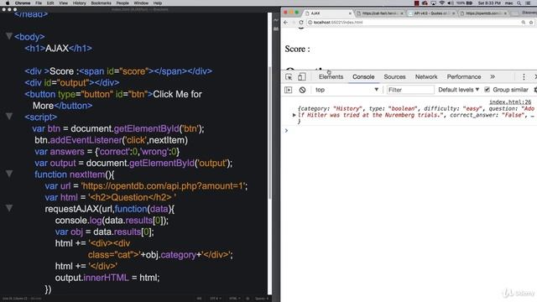537x302 pixels.
Task: Open the People menu
Action: click(123, 3)
